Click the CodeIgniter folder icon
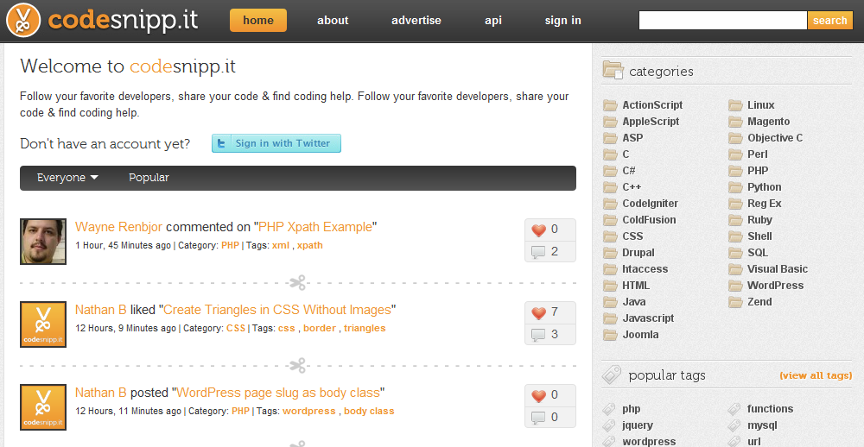The image size is (864, 447). 610,204
